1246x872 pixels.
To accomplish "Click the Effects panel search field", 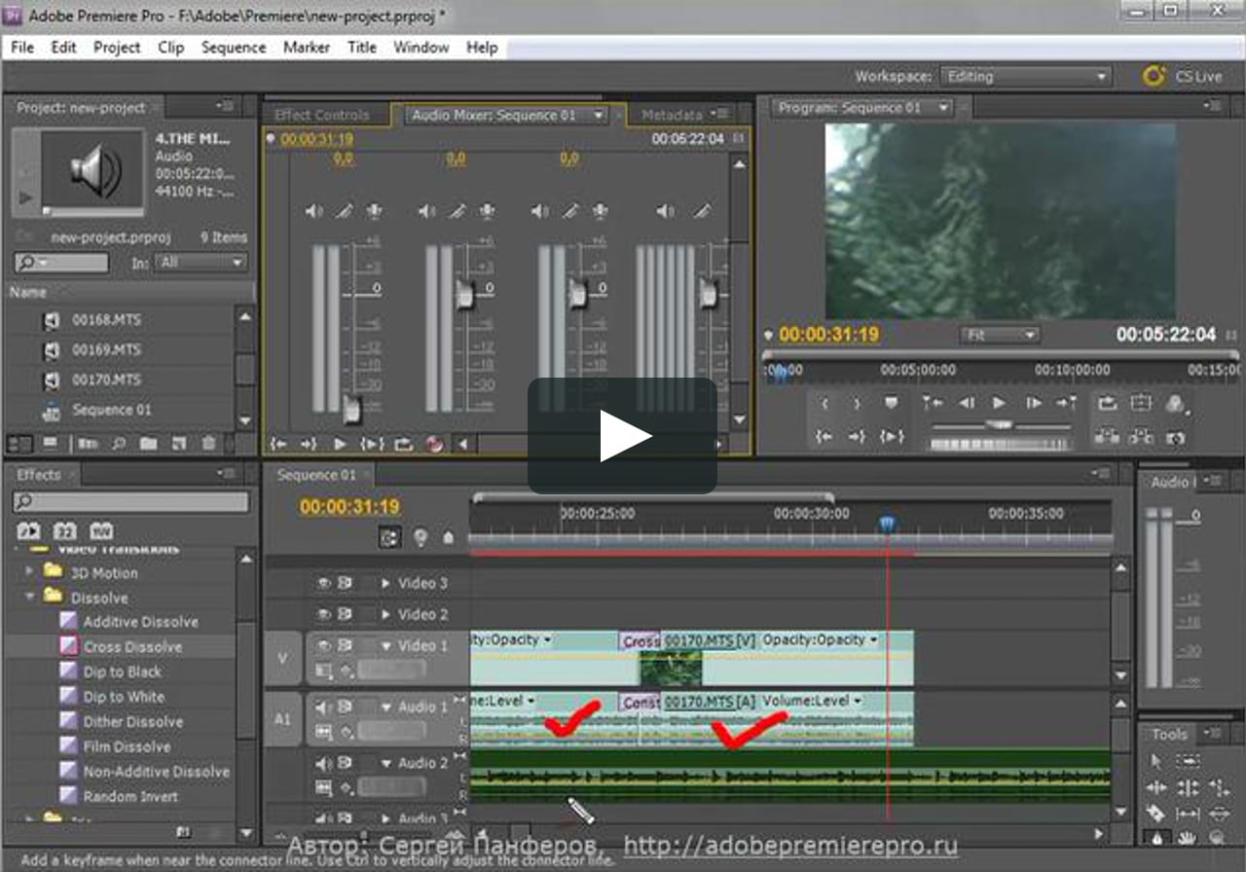I will point(130,502).
